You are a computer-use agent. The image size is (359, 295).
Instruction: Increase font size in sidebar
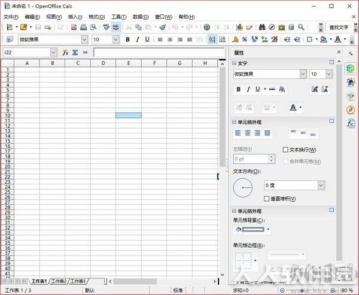315,89
